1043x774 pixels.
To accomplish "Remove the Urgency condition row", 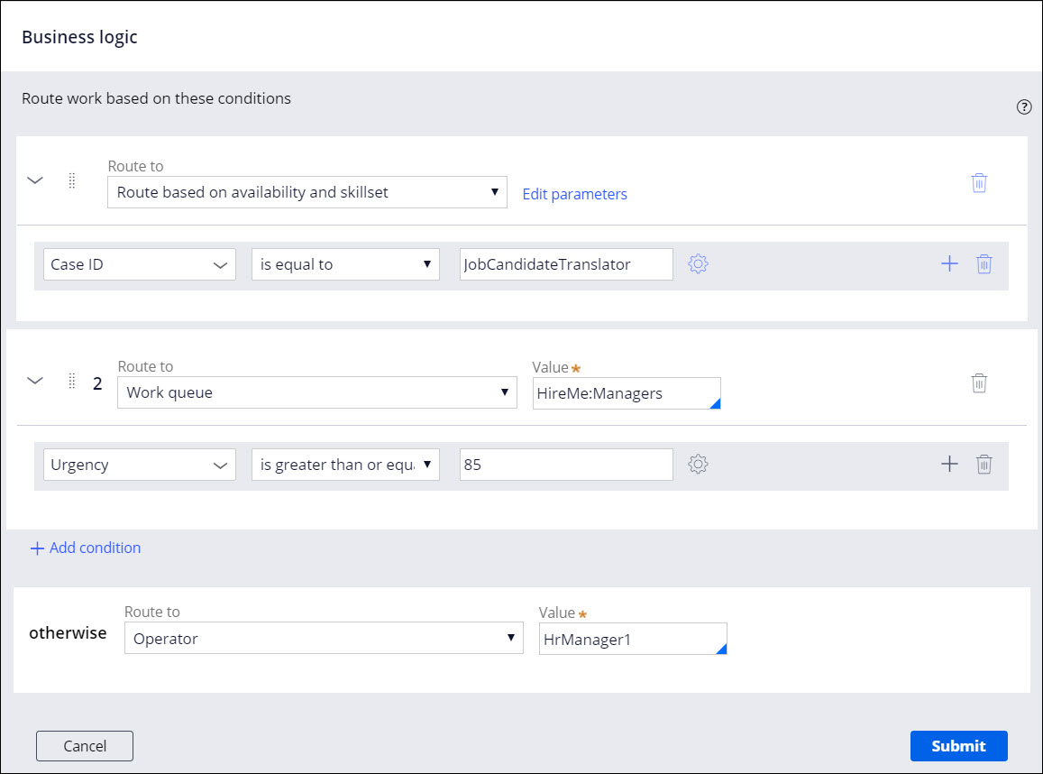I will point(984,465).
